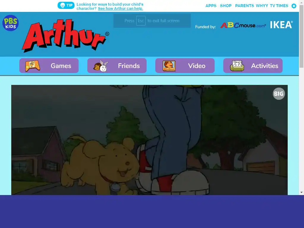
Task: Open the settings gear icon
Action: [294, 6]
